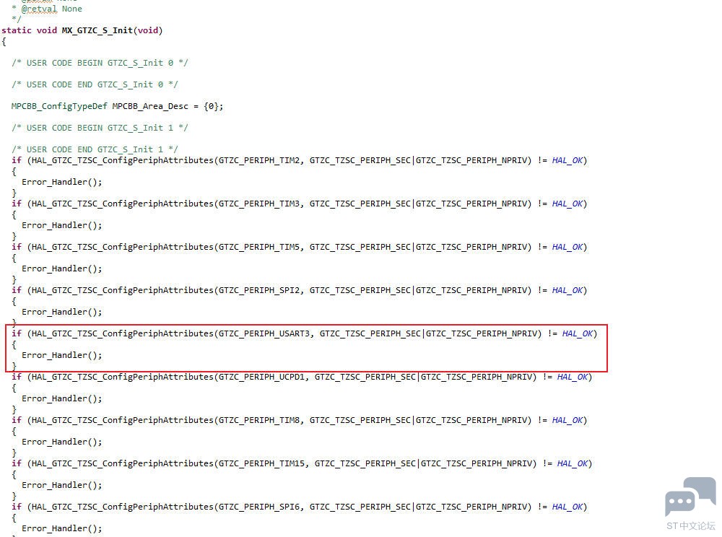Click the 'USER CODE END GTZC_S_Init 0' comment
This screenshot has width=722, height=537.
point(95,84)
